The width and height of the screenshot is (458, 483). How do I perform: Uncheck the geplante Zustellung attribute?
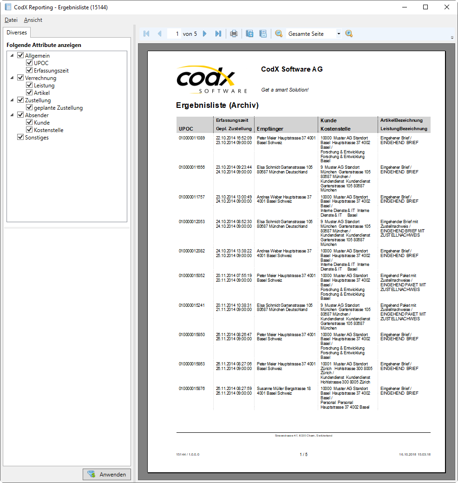tap(29, 107)
